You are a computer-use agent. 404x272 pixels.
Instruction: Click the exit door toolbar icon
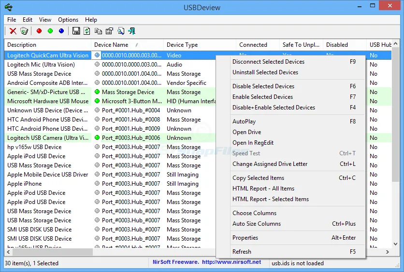[131, 31]
